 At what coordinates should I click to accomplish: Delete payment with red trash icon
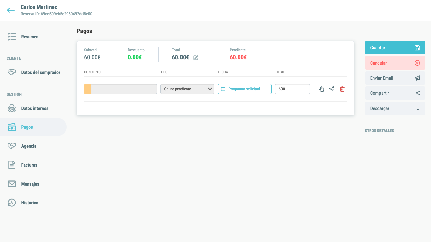click(x=342, y=89)
